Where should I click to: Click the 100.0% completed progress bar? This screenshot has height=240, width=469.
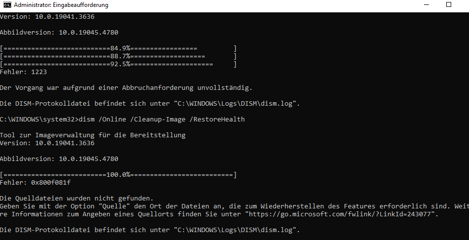point(118,175)
